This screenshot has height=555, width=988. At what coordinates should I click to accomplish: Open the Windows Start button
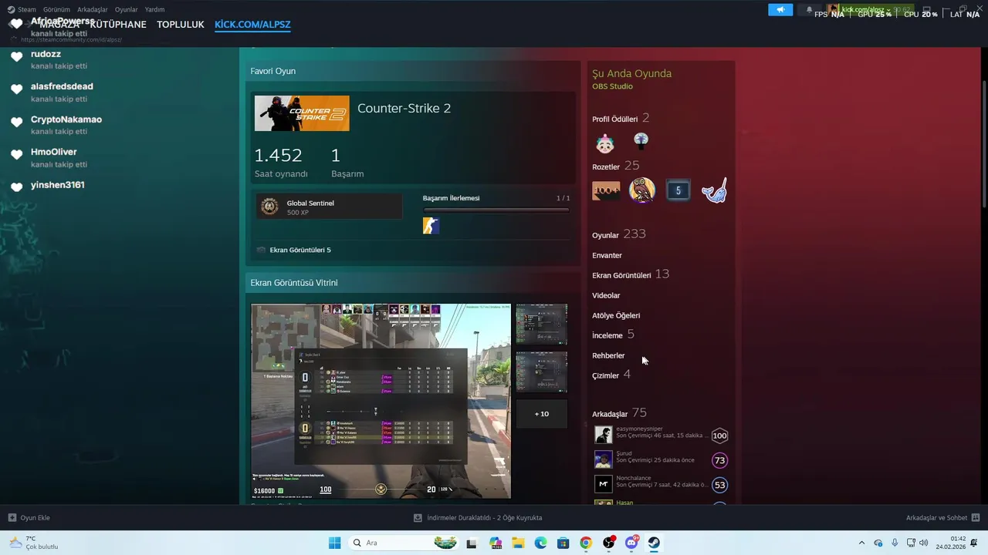pos(334,543)
